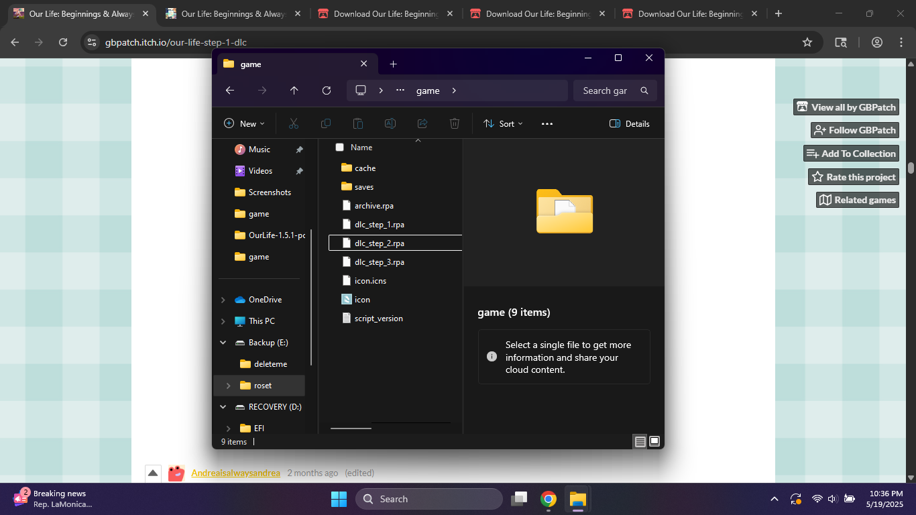Viewport: 916px width, 515px height.
Task: Switch to details list view icon
Action: 640,441
